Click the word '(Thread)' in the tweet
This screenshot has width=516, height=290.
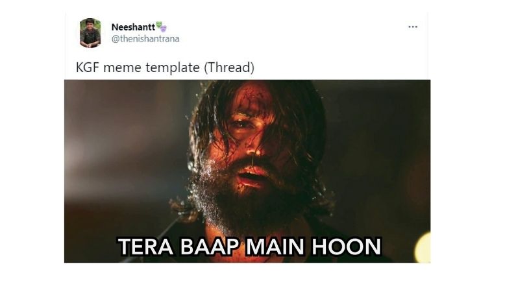click(x=229, y=67)
